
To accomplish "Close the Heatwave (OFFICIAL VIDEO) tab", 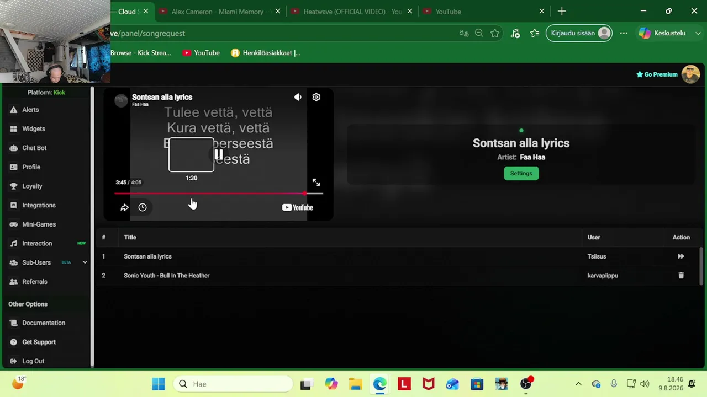I will (410, 11).
